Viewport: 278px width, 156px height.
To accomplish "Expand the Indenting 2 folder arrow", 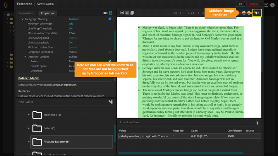I will coord(29,115).
